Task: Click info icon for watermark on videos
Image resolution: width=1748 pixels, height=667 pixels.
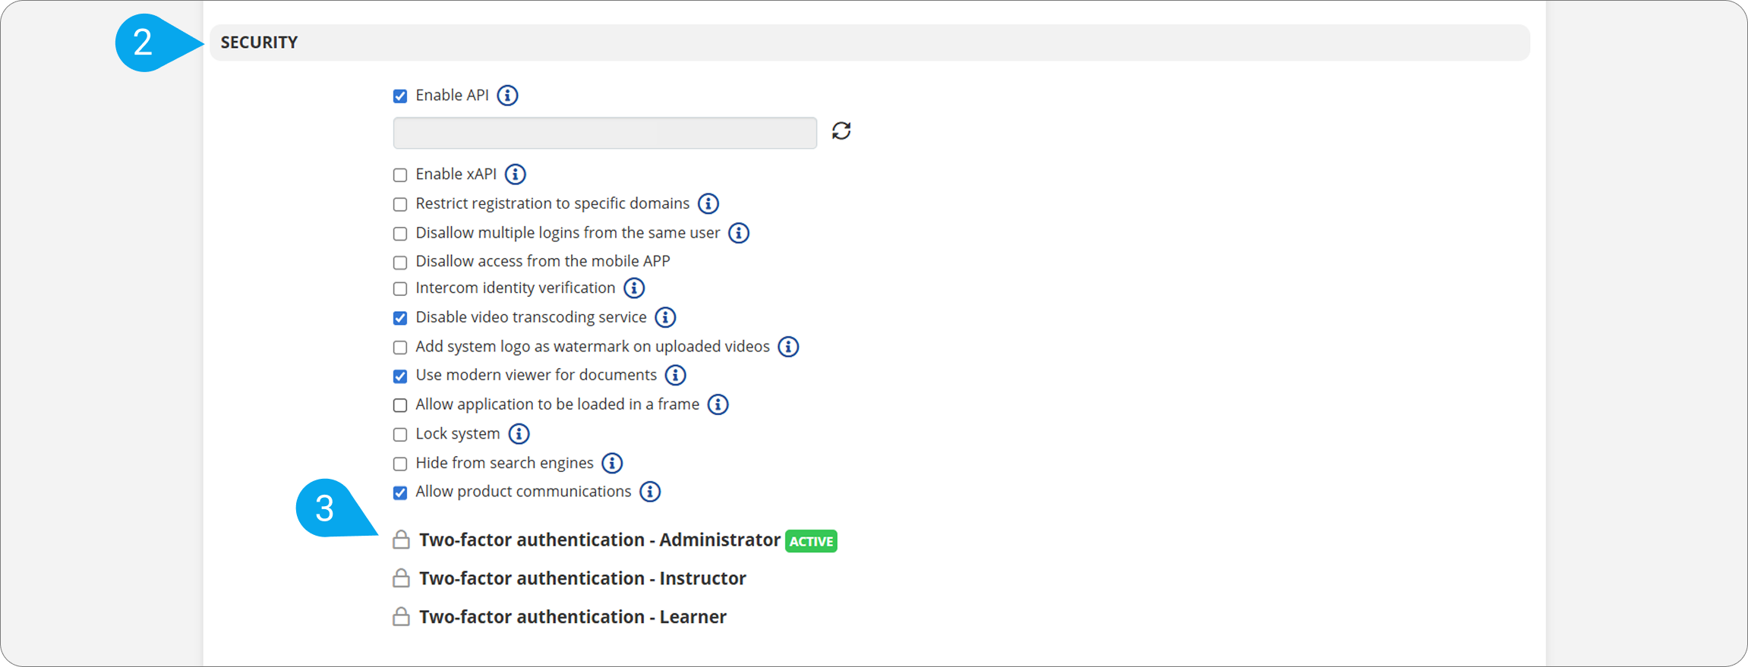Action: click(x=788, y=347)
